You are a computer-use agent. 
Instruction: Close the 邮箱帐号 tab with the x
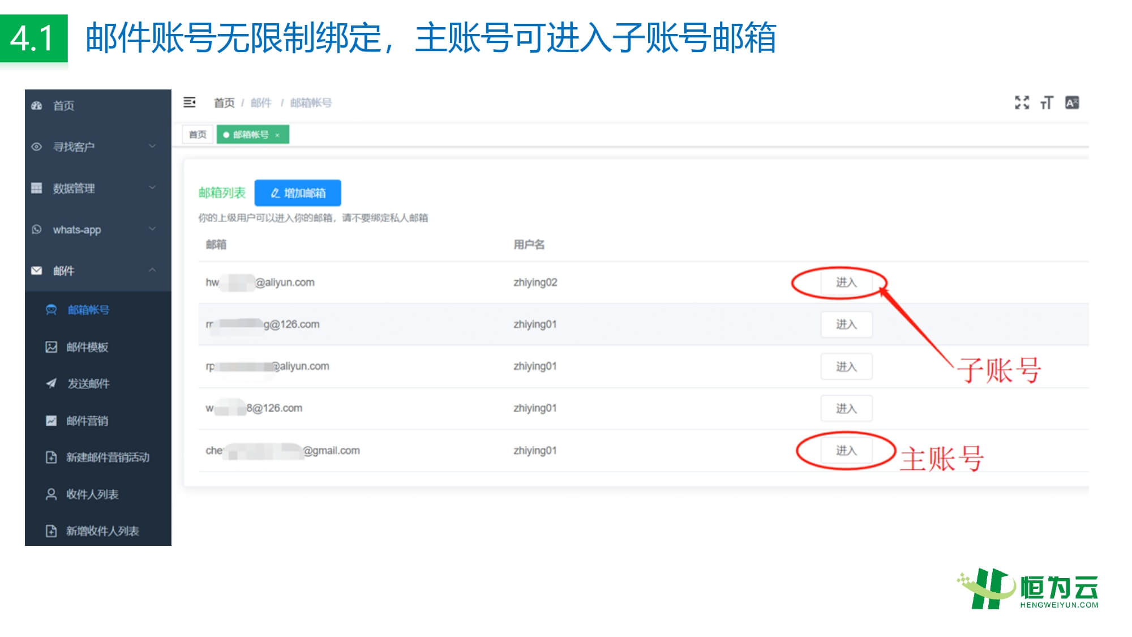click(x=277, y=135)
